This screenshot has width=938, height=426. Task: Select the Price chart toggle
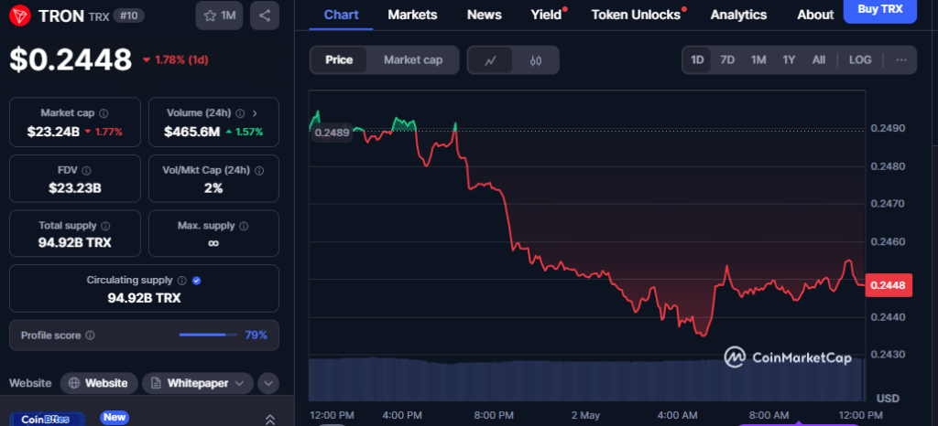(x=339, y=59)
